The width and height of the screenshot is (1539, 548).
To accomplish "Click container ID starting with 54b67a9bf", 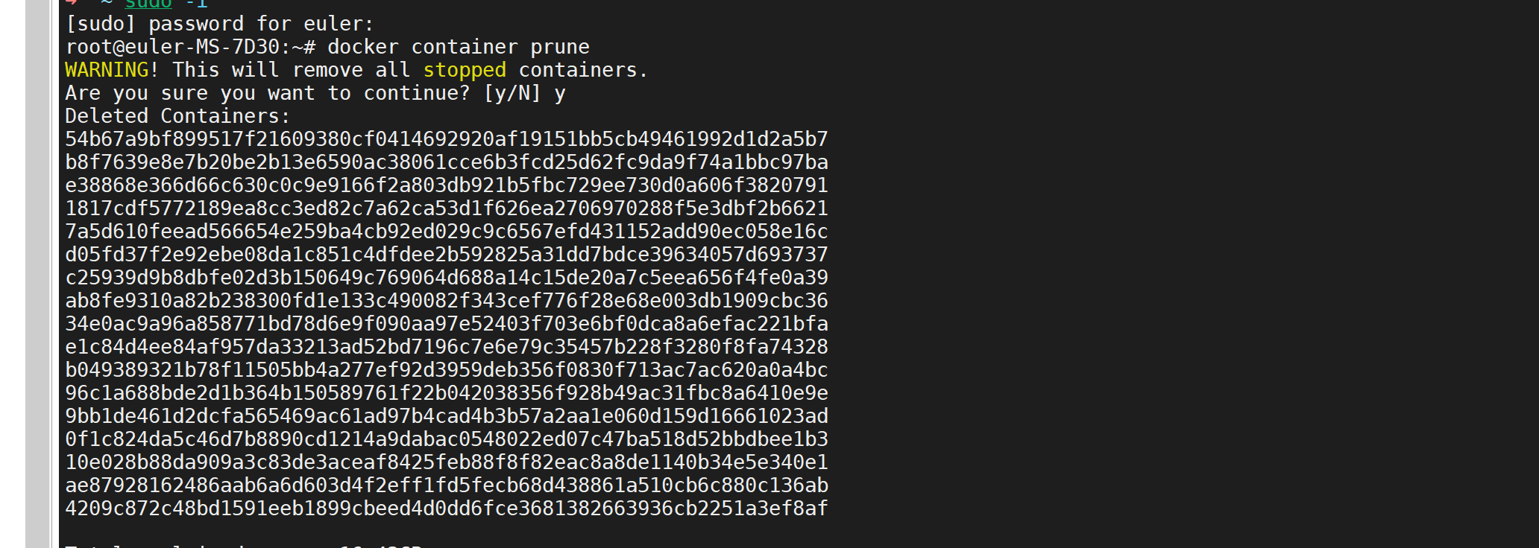I will pos(446,139).
